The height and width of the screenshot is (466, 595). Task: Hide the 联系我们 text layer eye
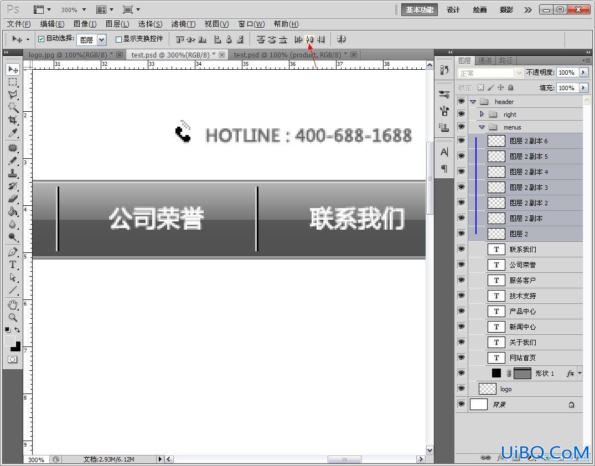pos(461,249)
